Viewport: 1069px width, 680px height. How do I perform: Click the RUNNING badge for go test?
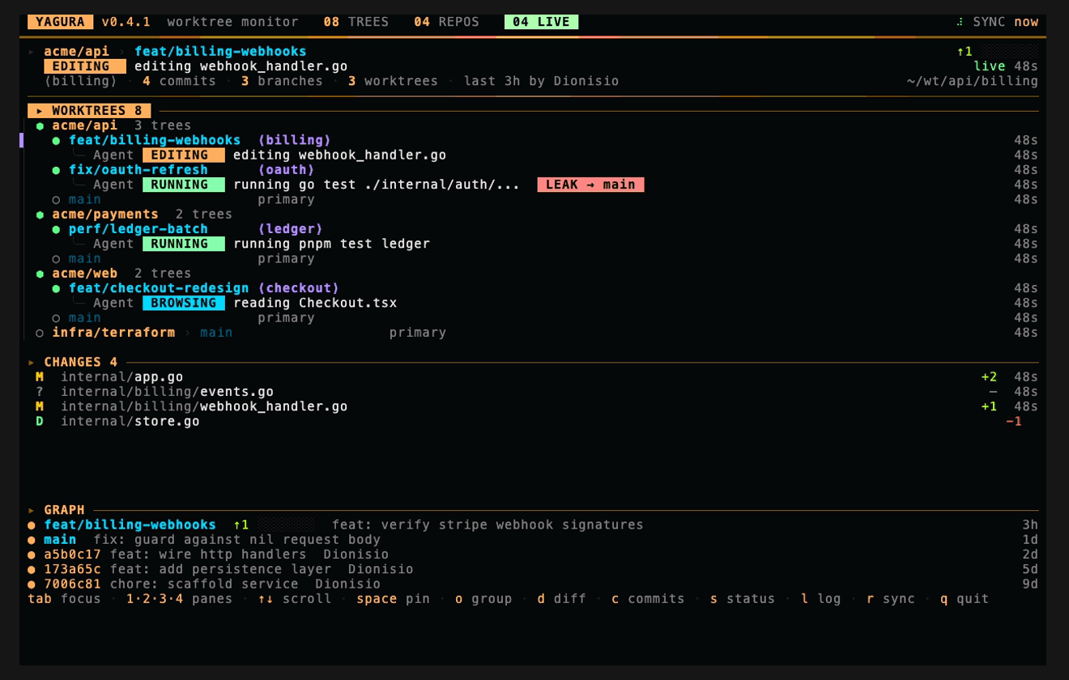(184, 185)
